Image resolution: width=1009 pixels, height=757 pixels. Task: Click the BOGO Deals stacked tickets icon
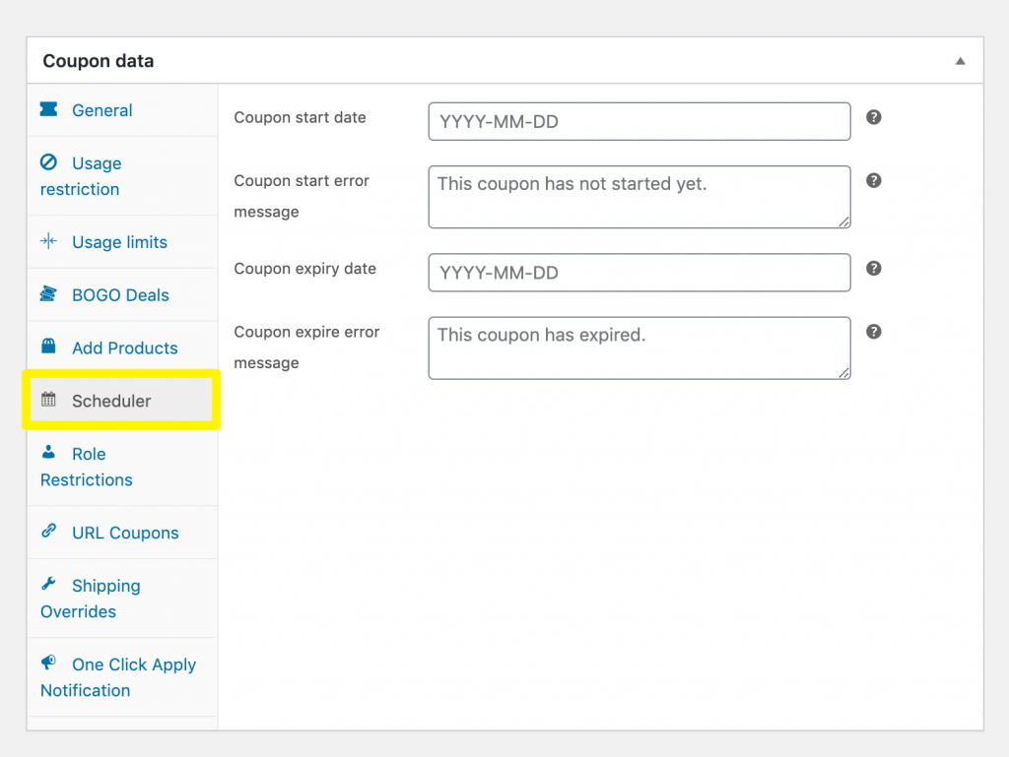pyautogui.click(x=48, y=293)
